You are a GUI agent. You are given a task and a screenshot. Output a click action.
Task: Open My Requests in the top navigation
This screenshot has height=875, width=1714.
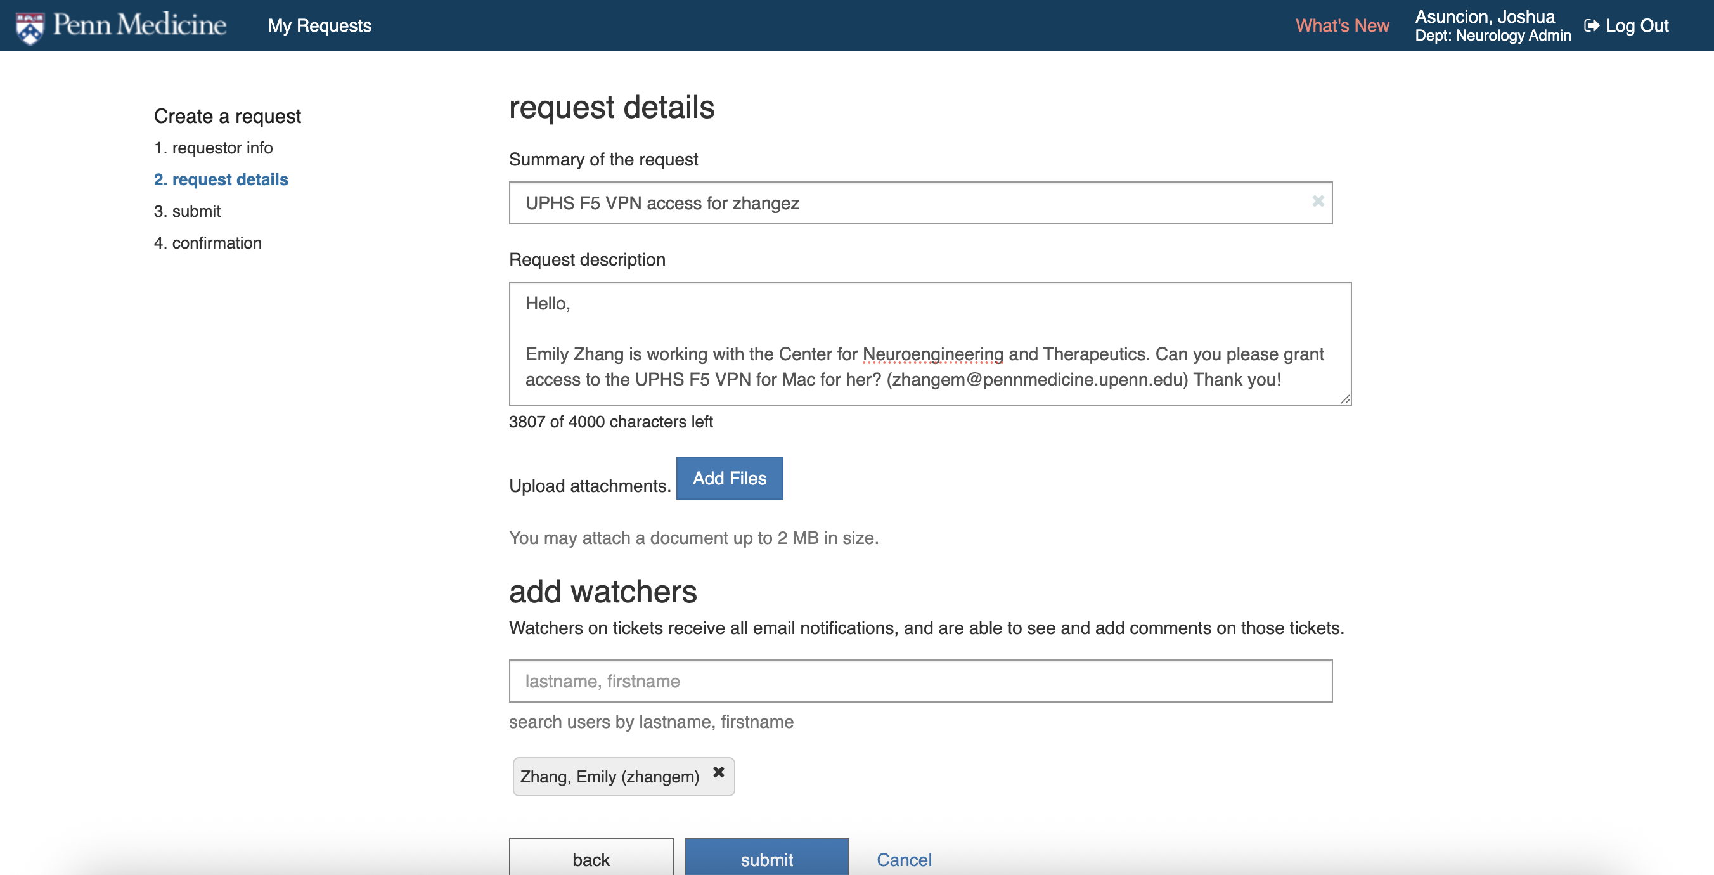click(x=319, y=25)
